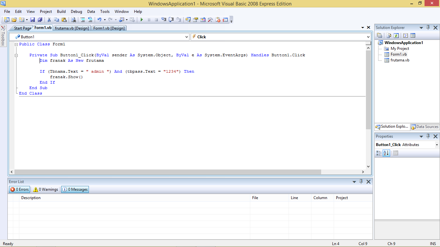Click View Code in Solution Explorer toolbar
The height and width of the screenshot is (247, 440).
406,36
